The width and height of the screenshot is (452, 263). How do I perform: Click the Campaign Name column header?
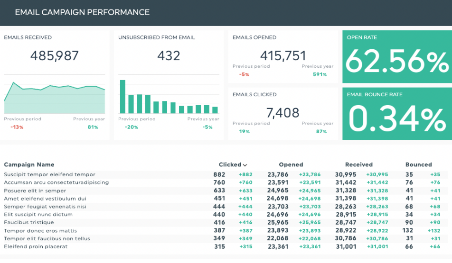[x=29, y=164]
